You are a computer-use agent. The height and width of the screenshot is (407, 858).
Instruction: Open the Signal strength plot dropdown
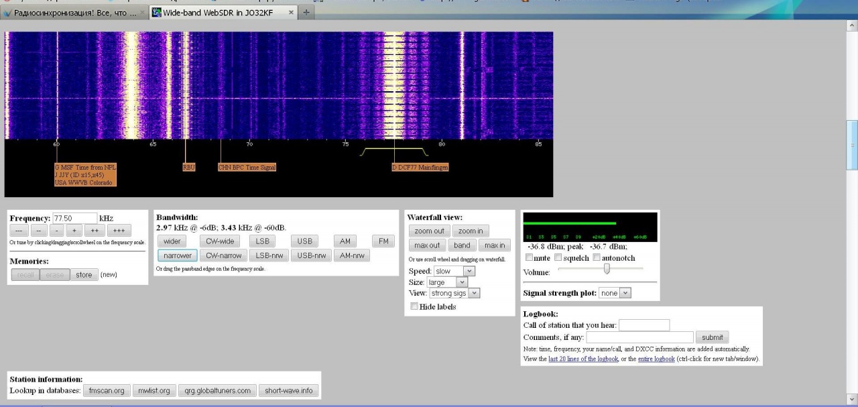click(x=615, y=293)
